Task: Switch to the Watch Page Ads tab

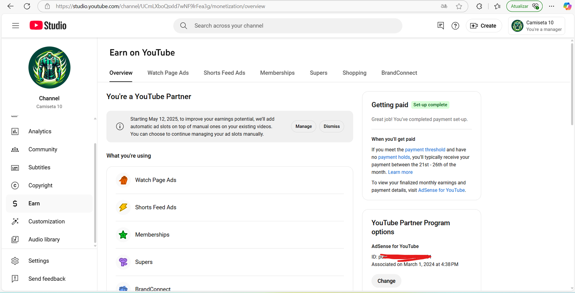Action: point(168,73)
